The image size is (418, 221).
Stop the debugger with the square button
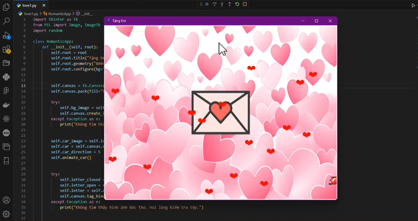pos(245,4)
